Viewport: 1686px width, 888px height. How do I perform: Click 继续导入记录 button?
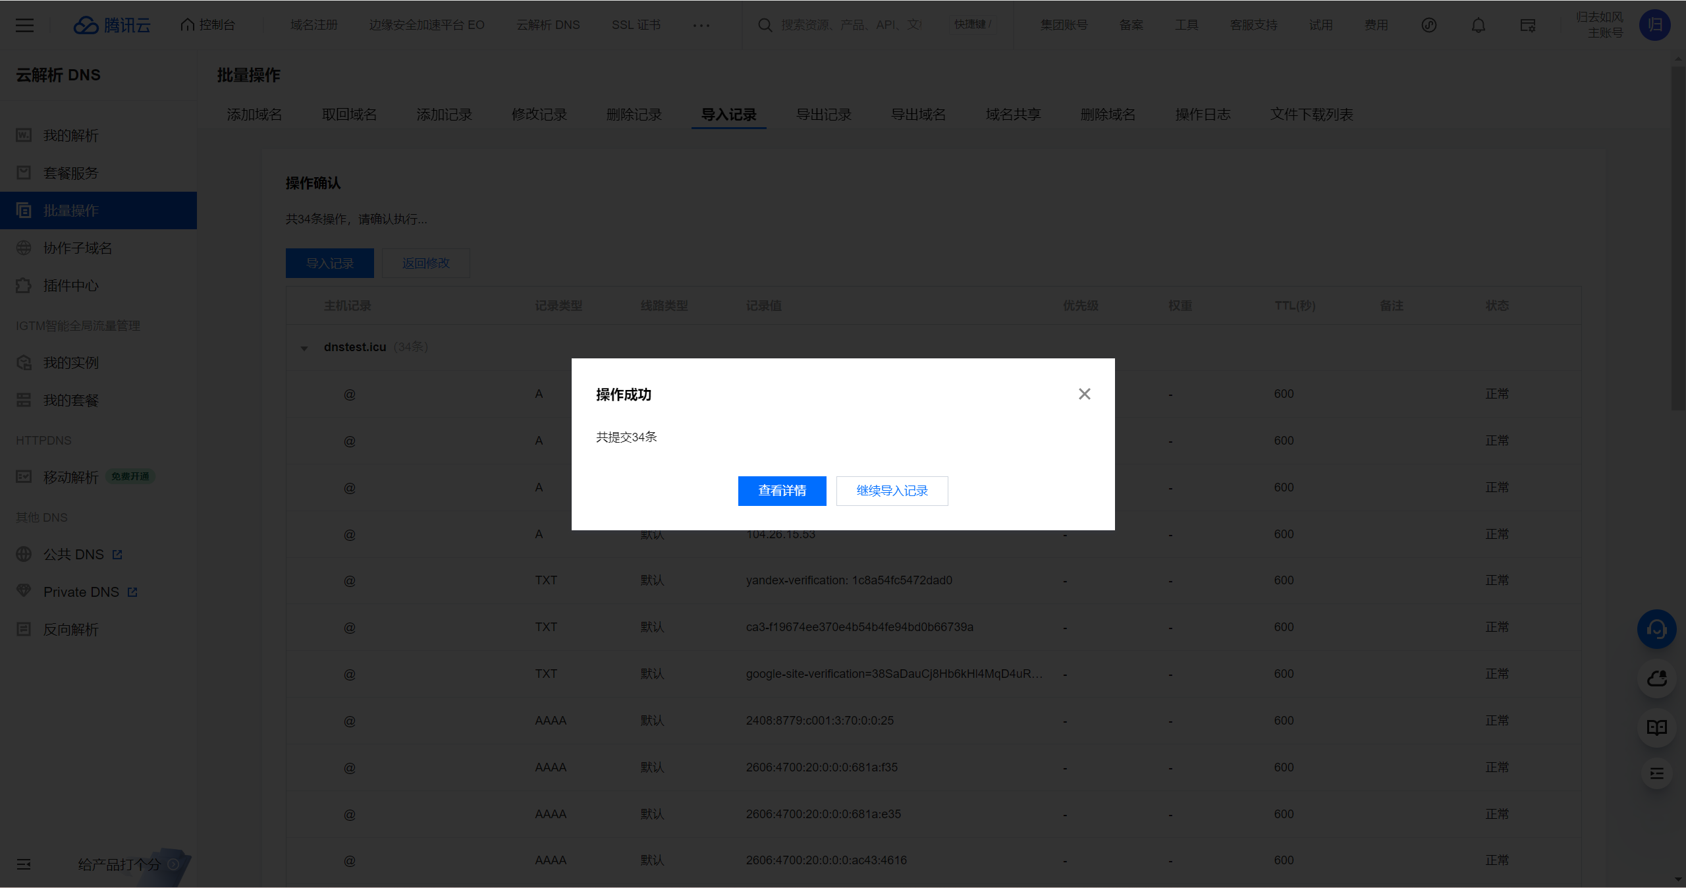892,491
